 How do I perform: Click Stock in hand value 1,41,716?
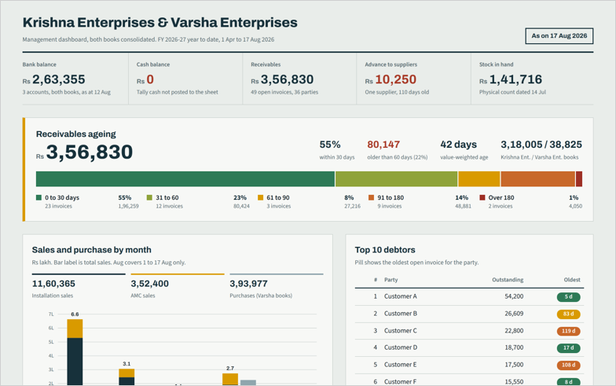(515, 79)
